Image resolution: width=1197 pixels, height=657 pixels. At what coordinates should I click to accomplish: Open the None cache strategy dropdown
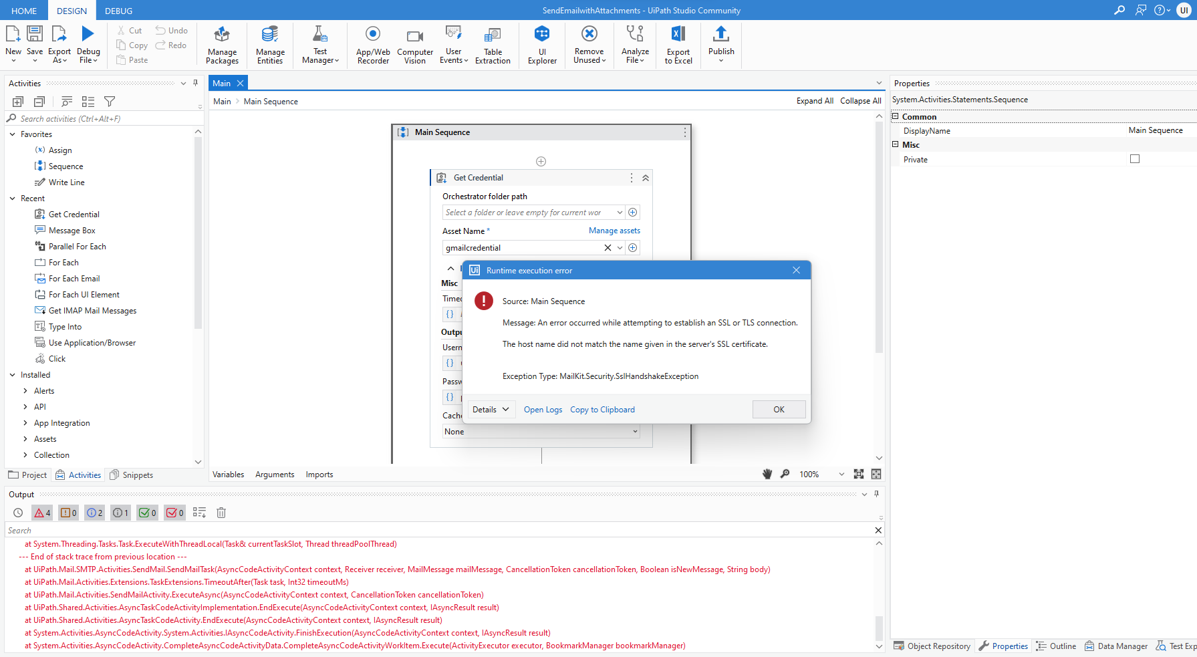[541, 432]
